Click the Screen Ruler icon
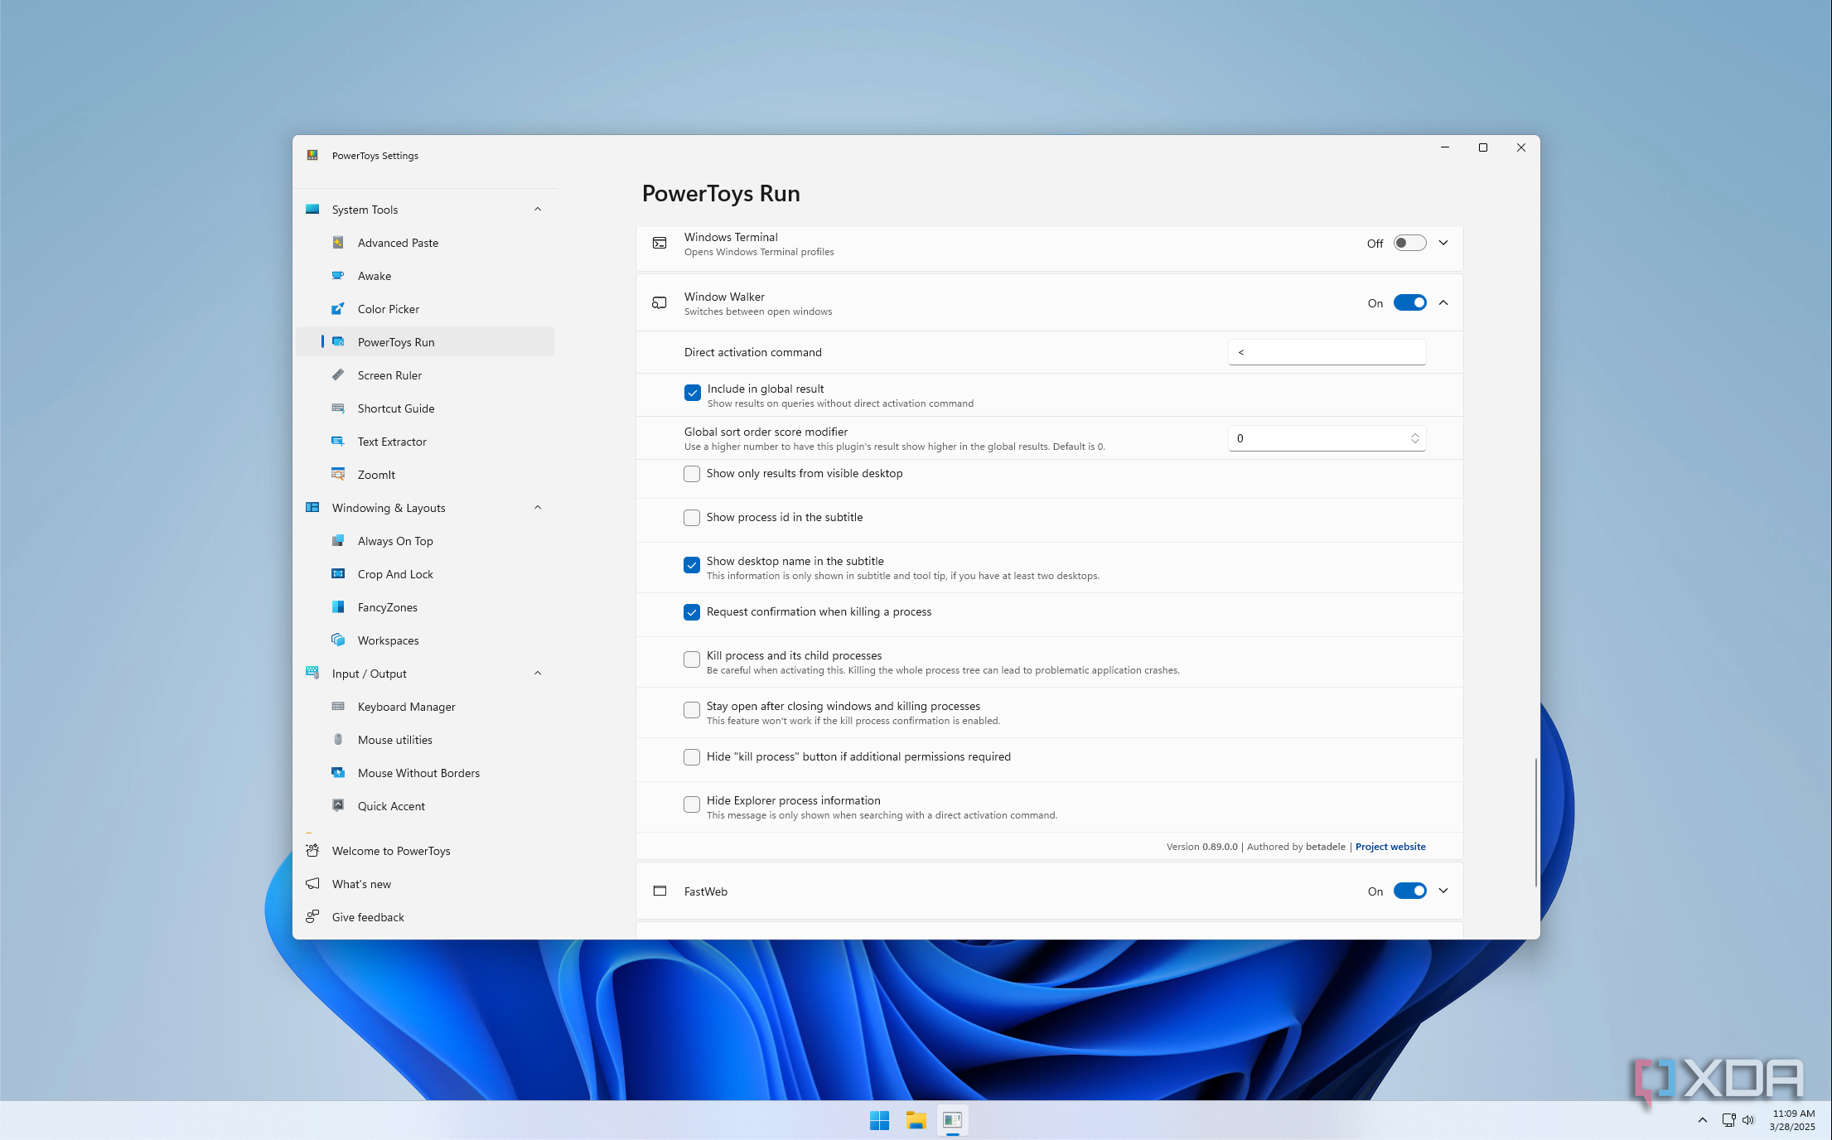This screenshot has height=1140, width=1832. click(338, 375)
